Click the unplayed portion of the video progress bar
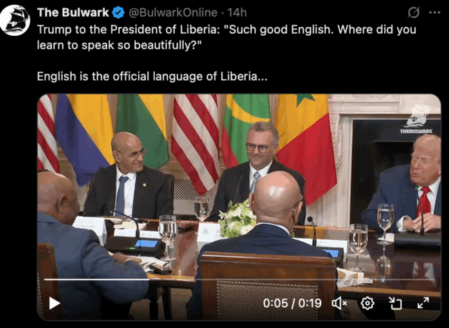The height and width of the screenshot is (328, 449). coord(292,280)
